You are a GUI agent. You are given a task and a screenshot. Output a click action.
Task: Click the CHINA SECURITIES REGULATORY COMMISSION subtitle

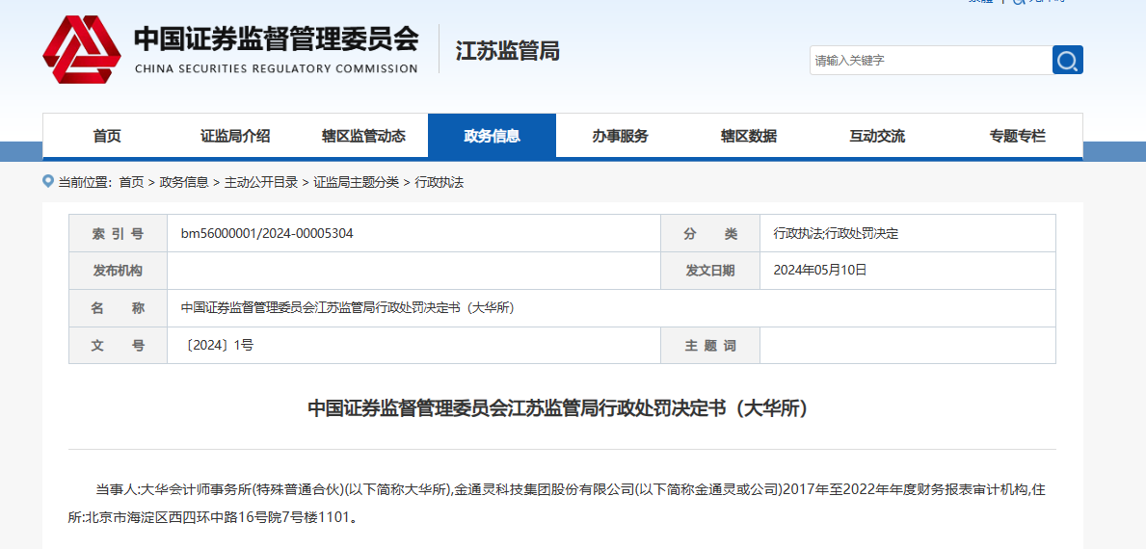[x=277, y=69]
